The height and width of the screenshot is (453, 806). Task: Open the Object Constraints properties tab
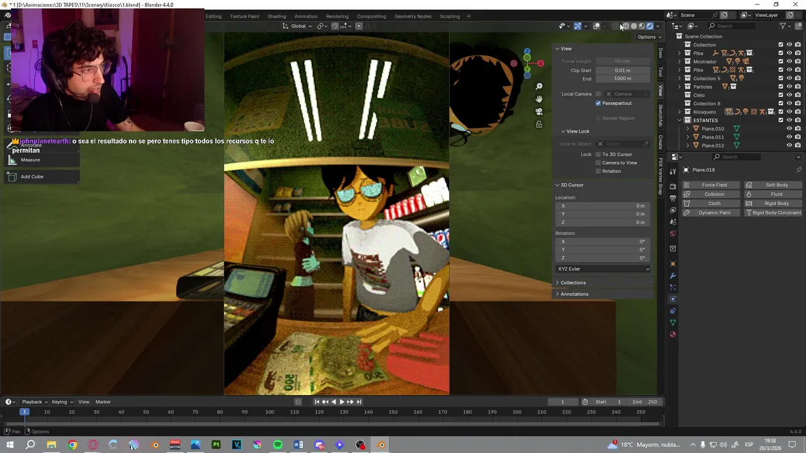point(673,311)
